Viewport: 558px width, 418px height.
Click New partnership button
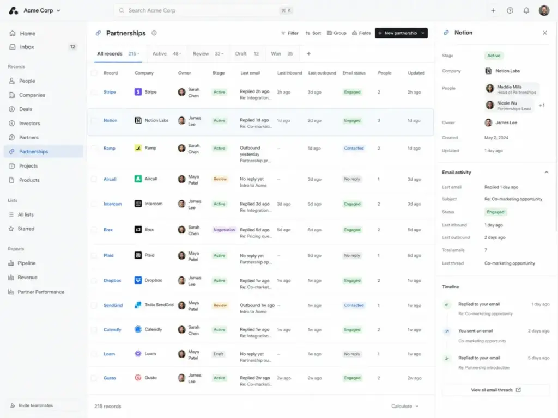[x=397, y=33]
